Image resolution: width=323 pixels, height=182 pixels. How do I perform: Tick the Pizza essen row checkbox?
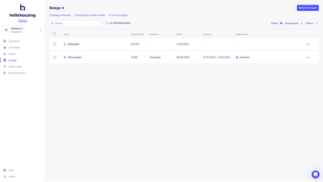[54, 57]
